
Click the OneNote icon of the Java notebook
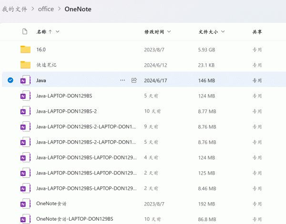(25, 80)
